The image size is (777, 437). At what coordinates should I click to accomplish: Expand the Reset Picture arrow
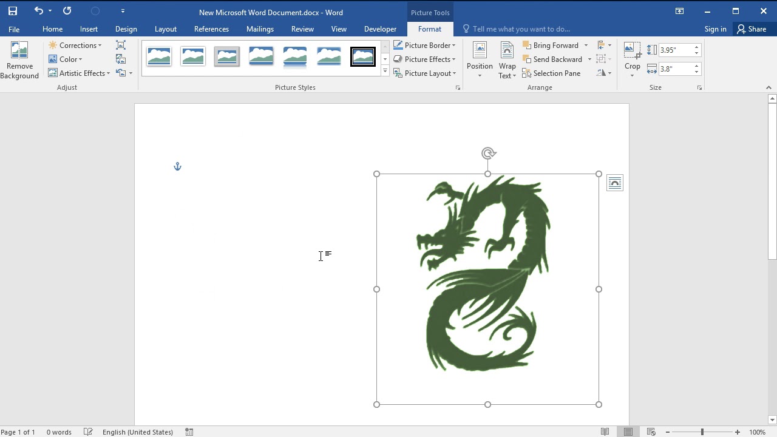pyautogui.click(x=131, y=73)
